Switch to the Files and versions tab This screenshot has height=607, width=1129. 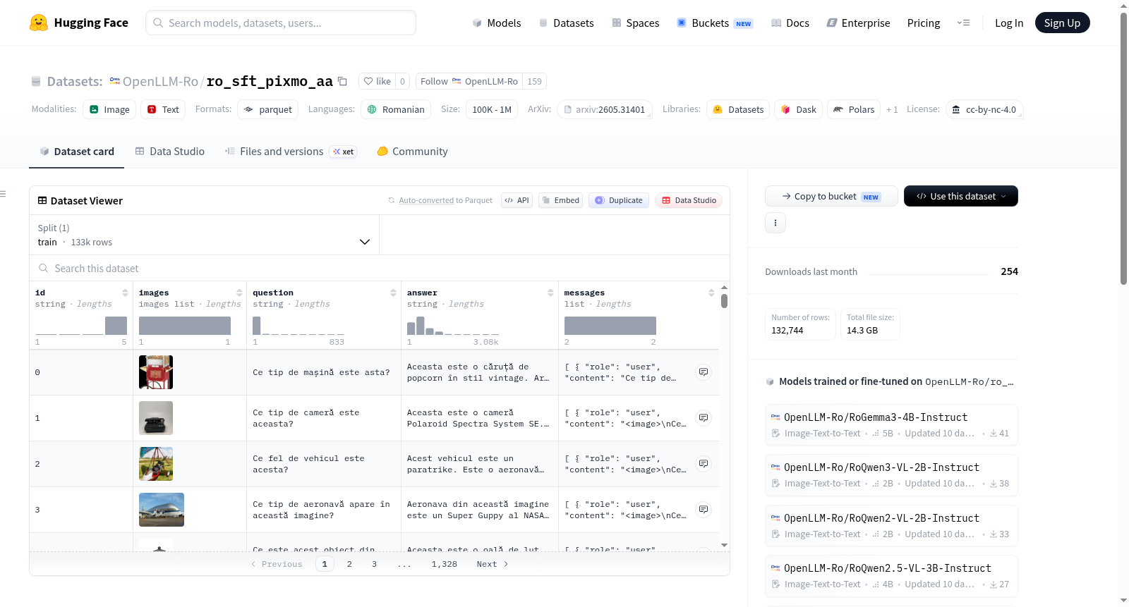[x=291, y=151]
